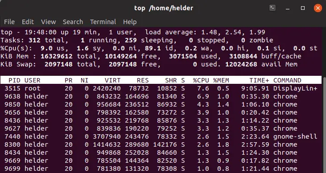
Task: Click the TIME+ value 9:05.91
Action: (x=255, y=88)
